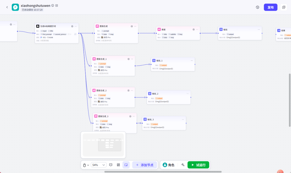Image resolution: width=291 pixels, height=173 pixels.
Task: Run the 图像生成_1 node test
Action: (129, 59)
